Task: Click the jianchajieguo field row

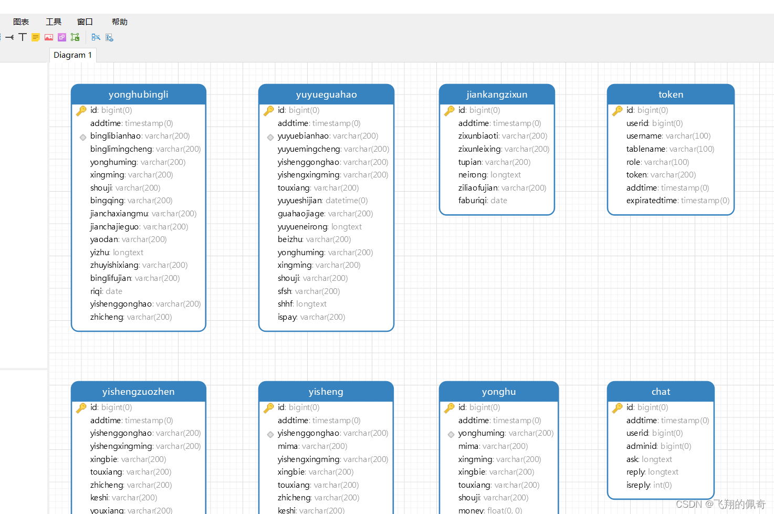Action: coord(139,227)
